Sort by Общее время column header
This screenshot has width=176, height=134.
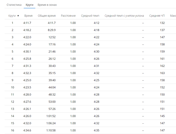[x=47, y=16]
